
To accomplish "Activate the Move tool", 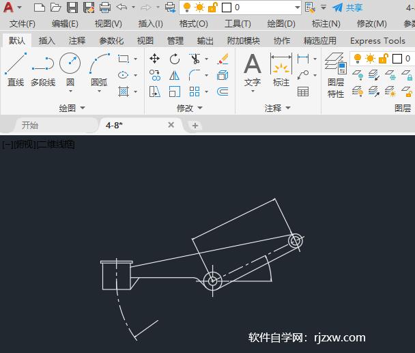I will (154, 59).
